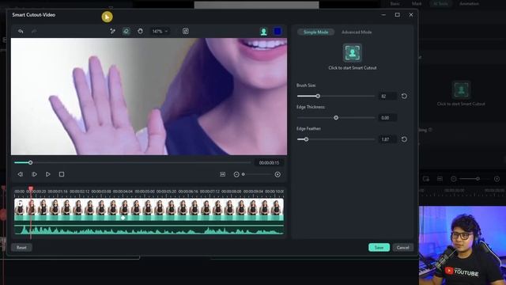Click to start Smart Cutout icon
506x285 pixels.
point(352,53)
